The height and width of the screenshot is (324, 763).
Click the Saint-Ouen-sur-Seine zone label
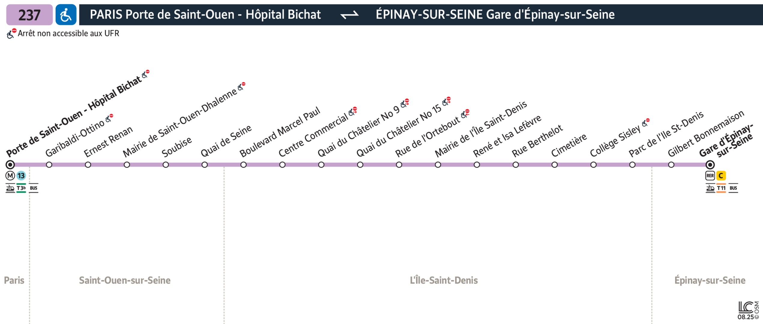pos(125,280)
